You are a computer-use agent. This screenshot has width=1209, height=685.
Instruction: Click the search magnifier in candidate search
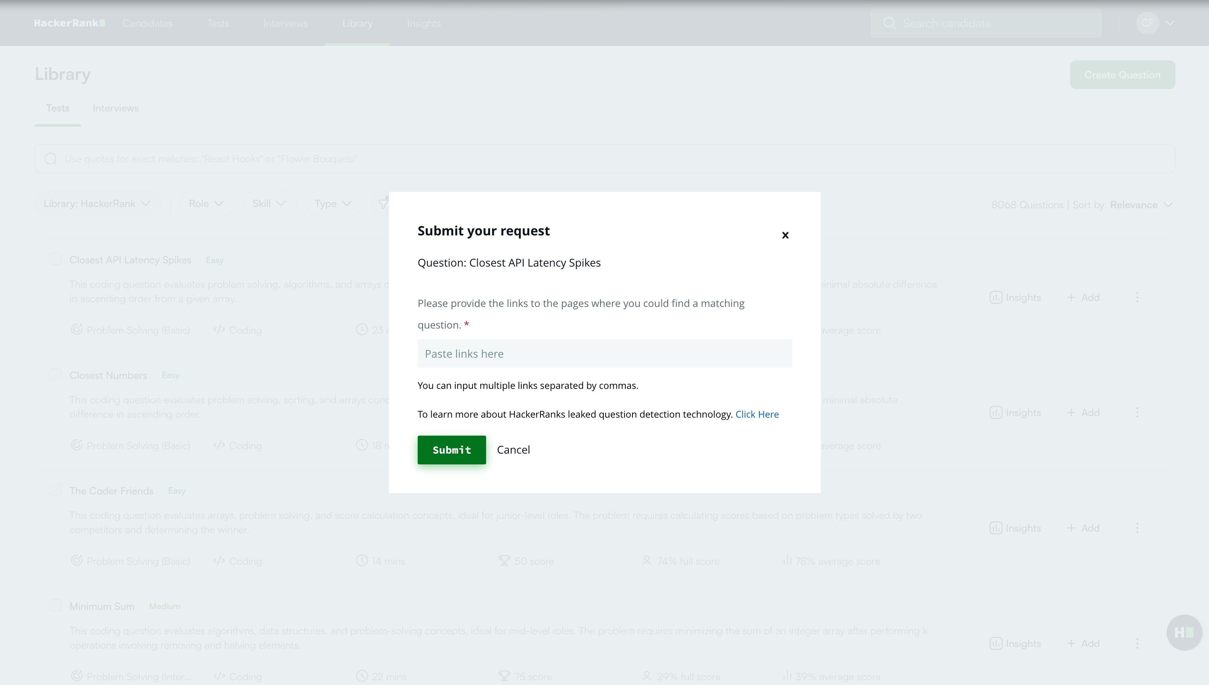(x=889, y=23)
